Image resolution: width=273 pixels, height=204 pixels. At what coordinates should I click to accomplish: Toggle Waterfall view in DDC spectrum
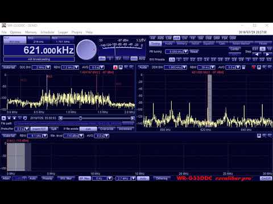click(9, 67)
